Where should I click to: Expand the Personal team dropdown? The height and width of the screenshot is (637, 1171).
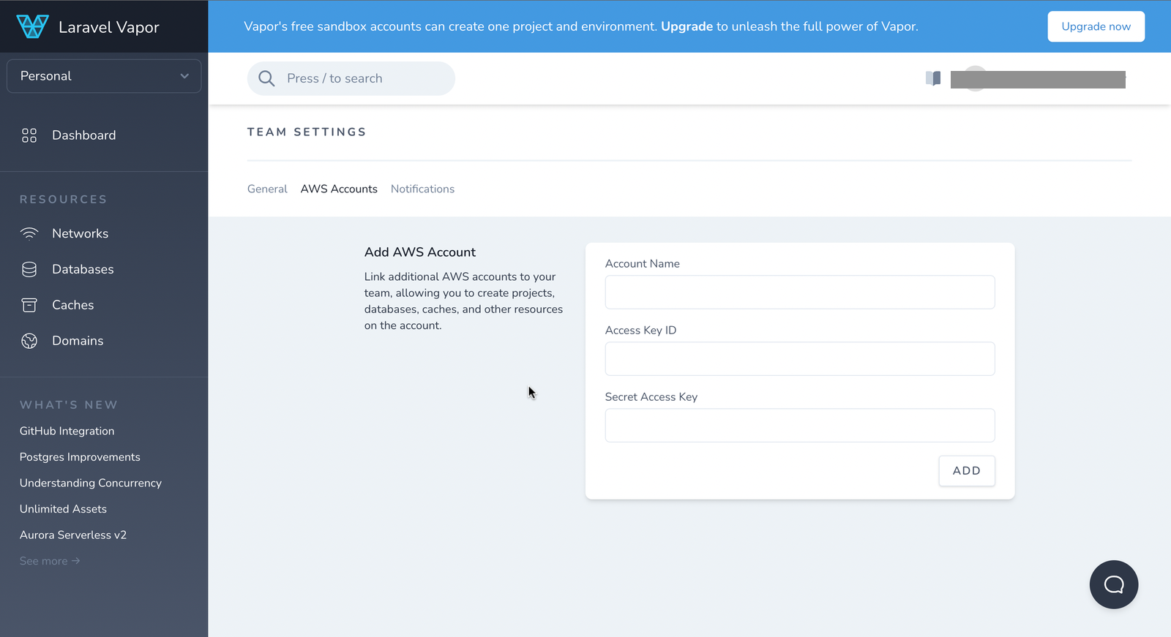coord(104,76)
